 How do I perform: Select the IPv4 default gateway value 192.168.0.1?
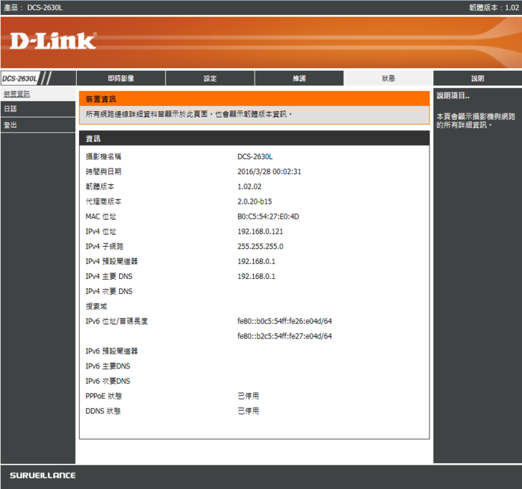tap(256, 261)
